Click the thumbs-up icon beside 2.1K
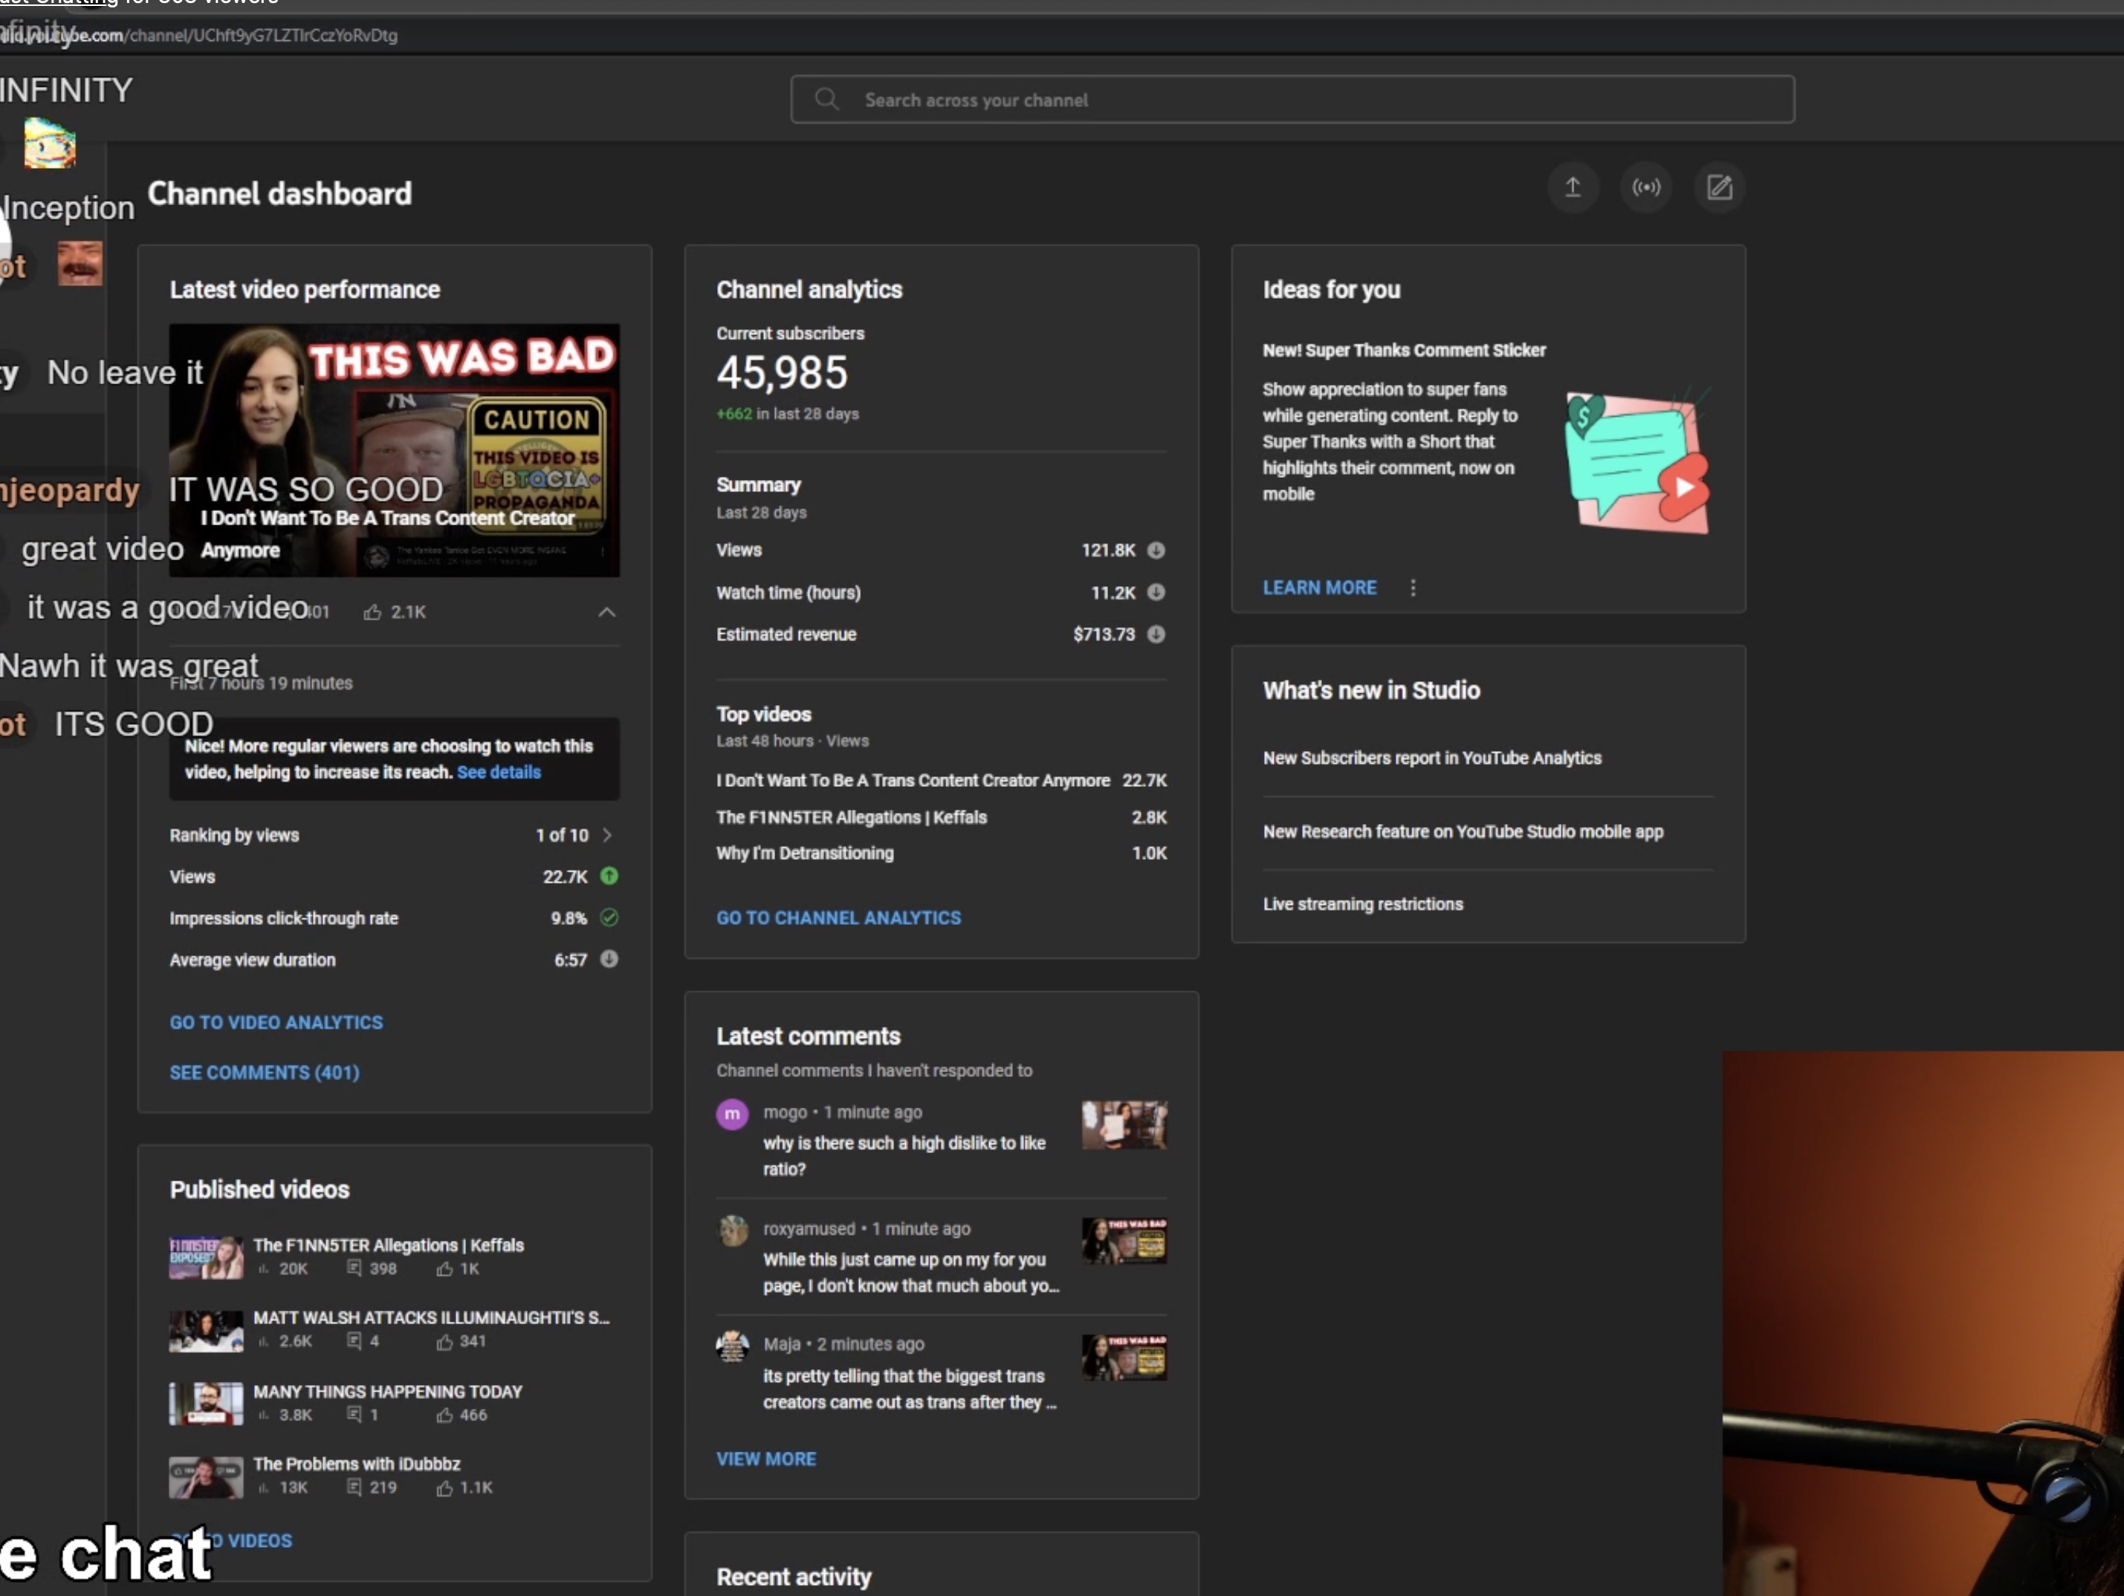 pyautogui.click(x=372, y=612)
